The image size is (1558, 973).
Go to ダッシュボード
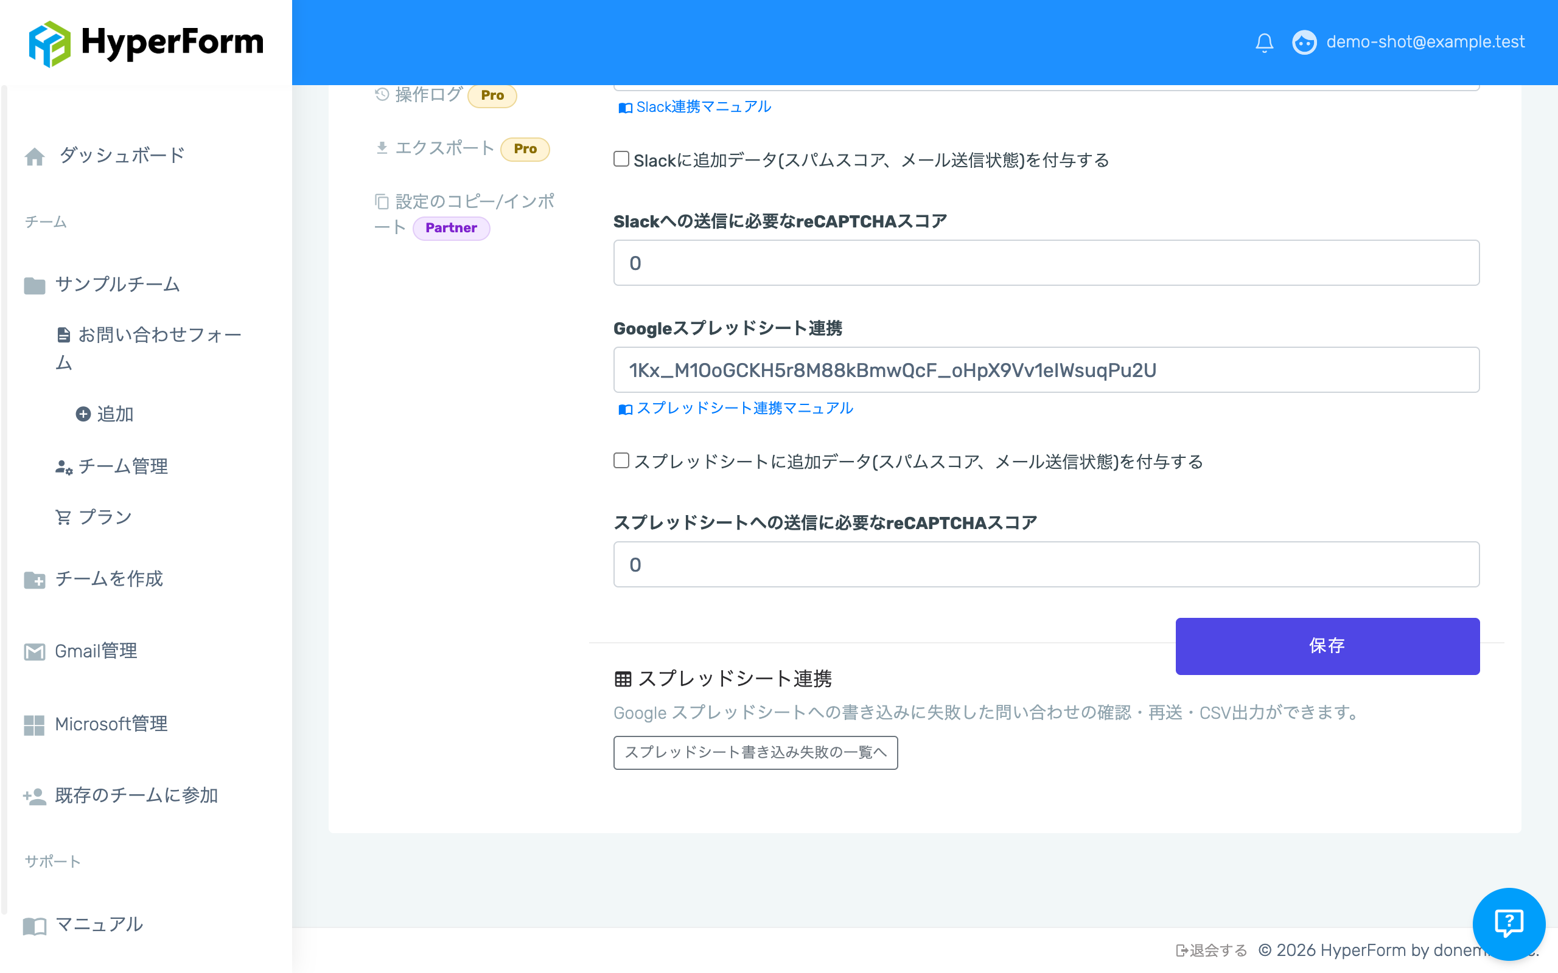click(x=122, y=155)
